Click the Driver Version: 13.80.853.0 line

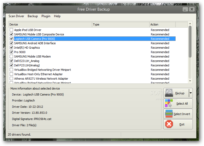click(x=29, y=113)
